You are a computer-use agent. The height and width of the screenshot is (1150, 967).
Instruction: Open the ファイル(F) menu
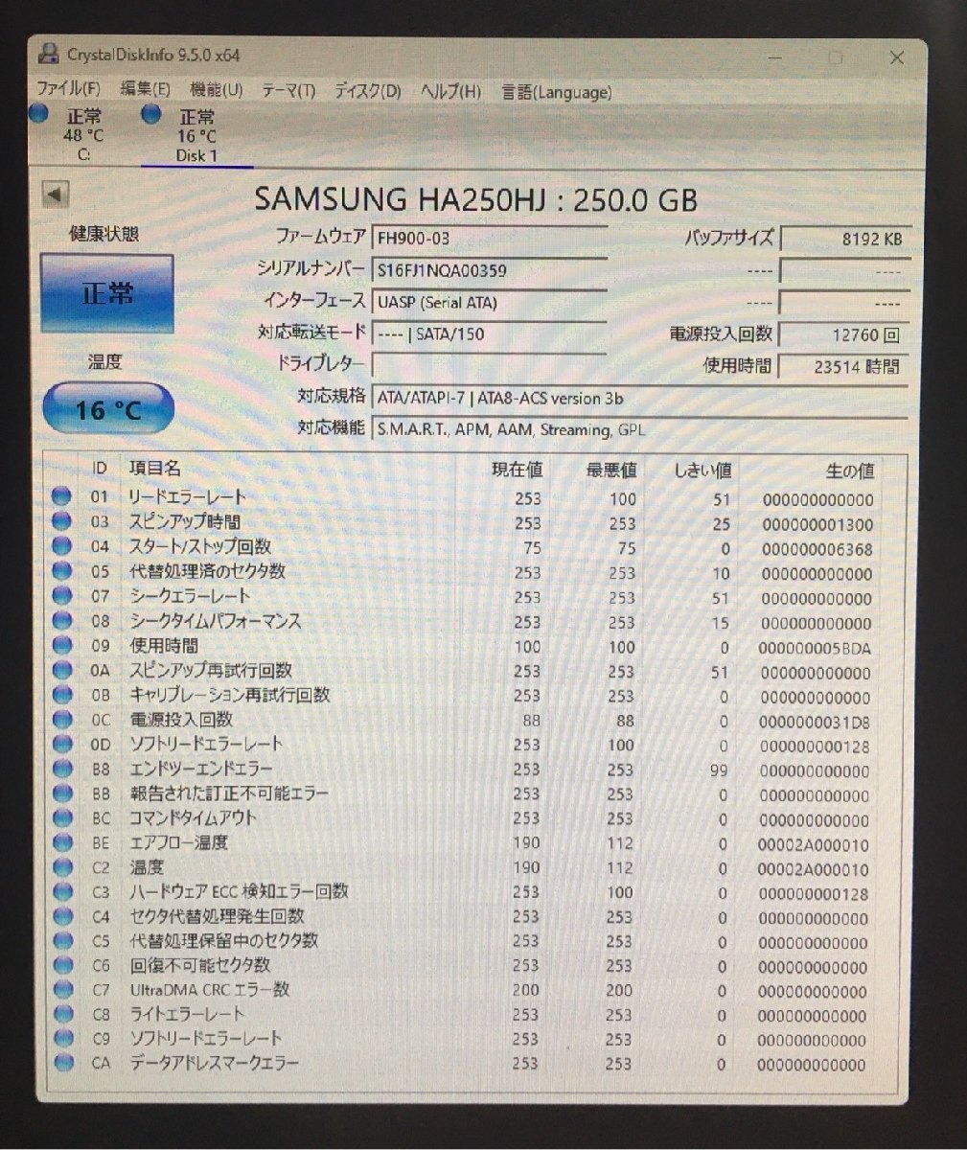pos(67,89)
